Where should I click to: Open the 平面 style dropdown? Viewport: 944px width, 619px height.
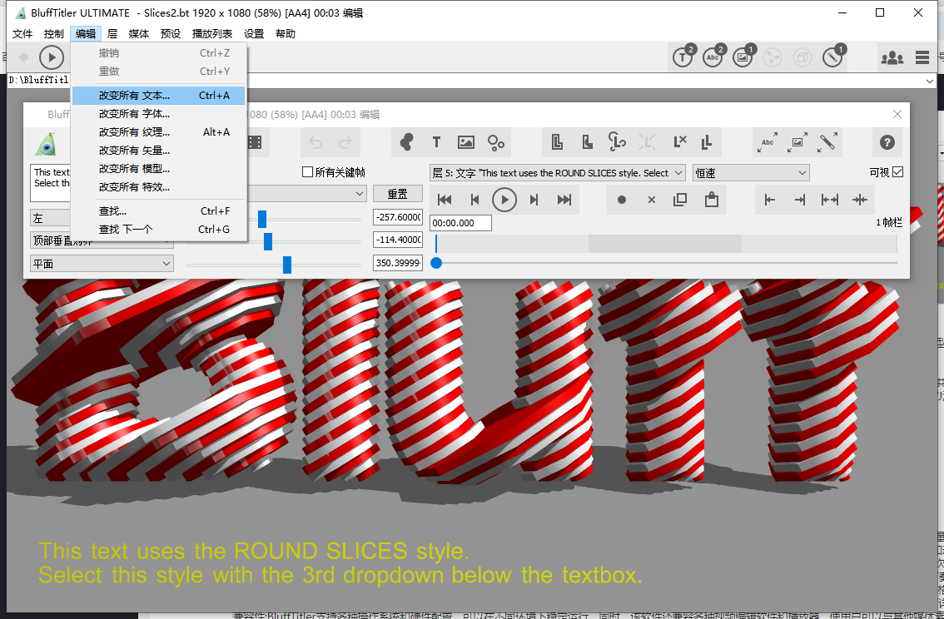pyautogui.click(x=102, y=264)
